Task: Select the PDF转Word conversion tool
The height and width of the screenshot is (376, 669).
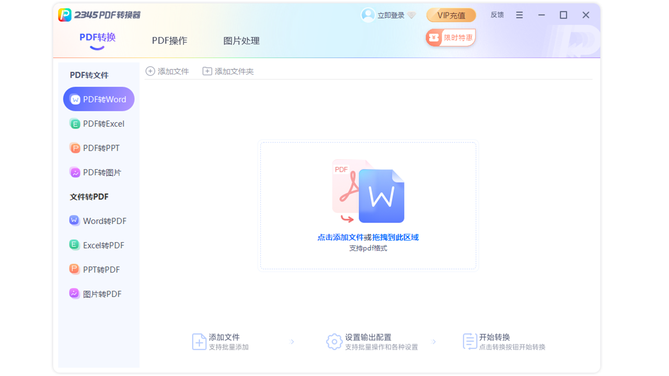Action: [99, 99]
